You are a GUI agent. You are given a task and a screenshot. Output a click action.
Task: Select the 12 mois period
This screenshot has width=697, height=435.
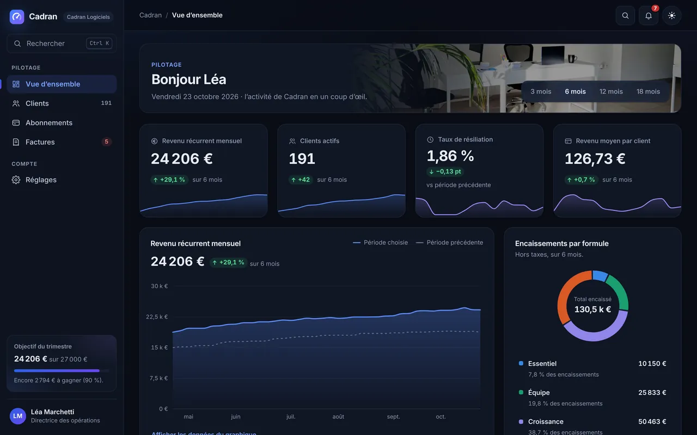pyautogui.click(x=611, y=91)
